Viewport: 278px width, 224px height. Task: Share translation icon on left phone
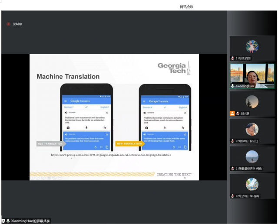tap(96, 147)
